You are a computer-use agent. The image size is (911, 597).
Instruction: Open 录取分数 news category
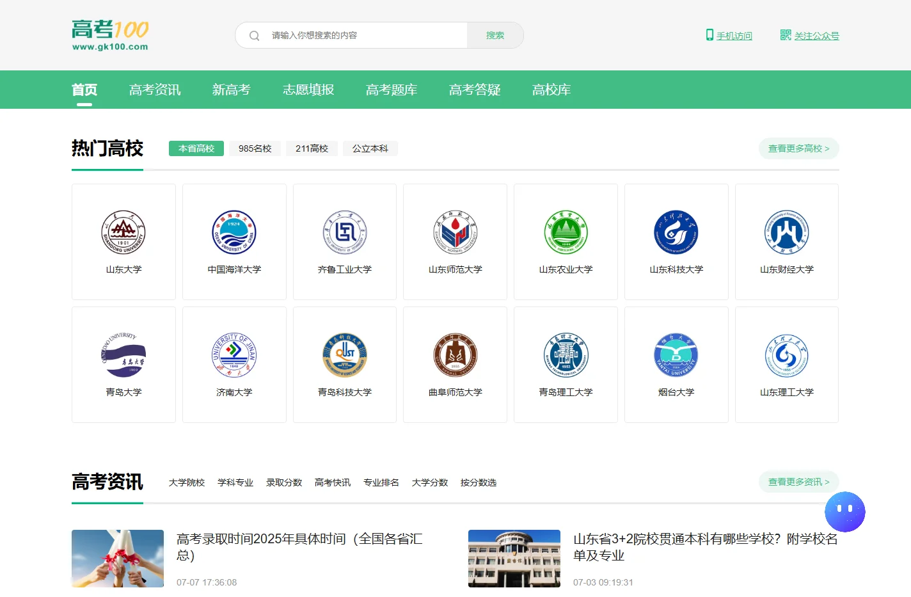(x=284, y=482)
